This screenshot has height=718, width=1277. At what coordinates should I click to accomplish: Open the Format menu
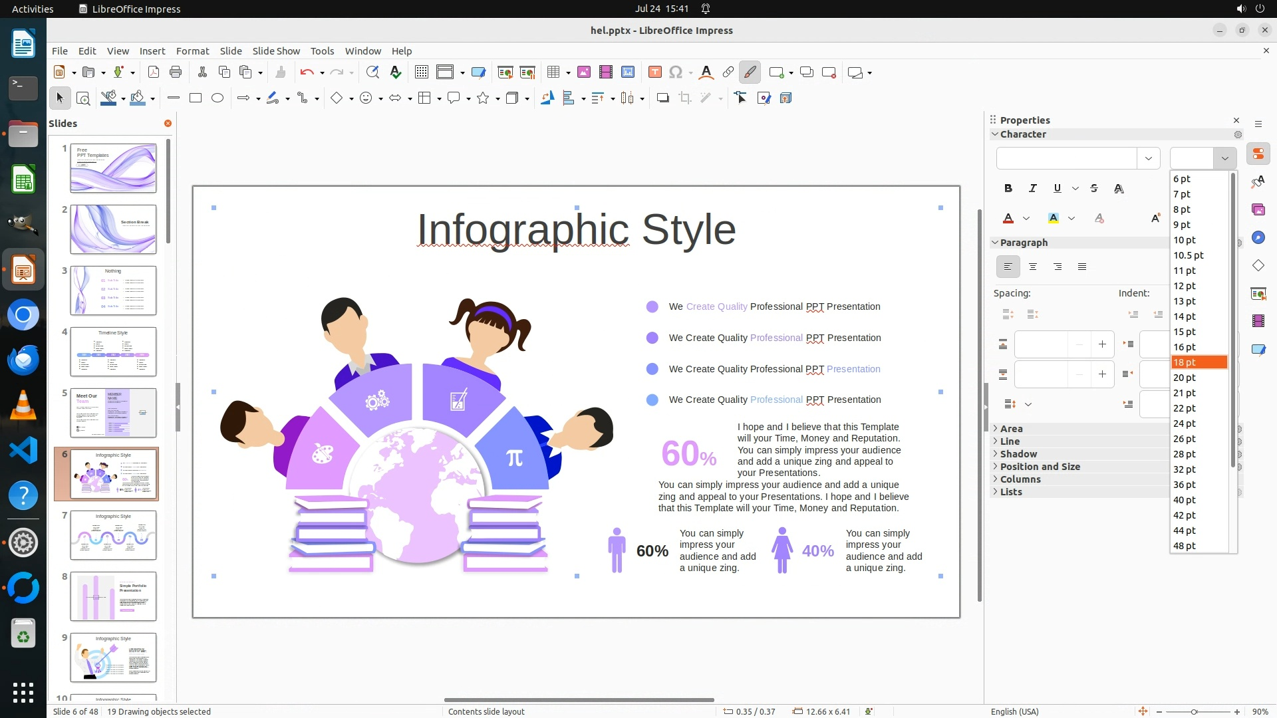click(192, 51)
